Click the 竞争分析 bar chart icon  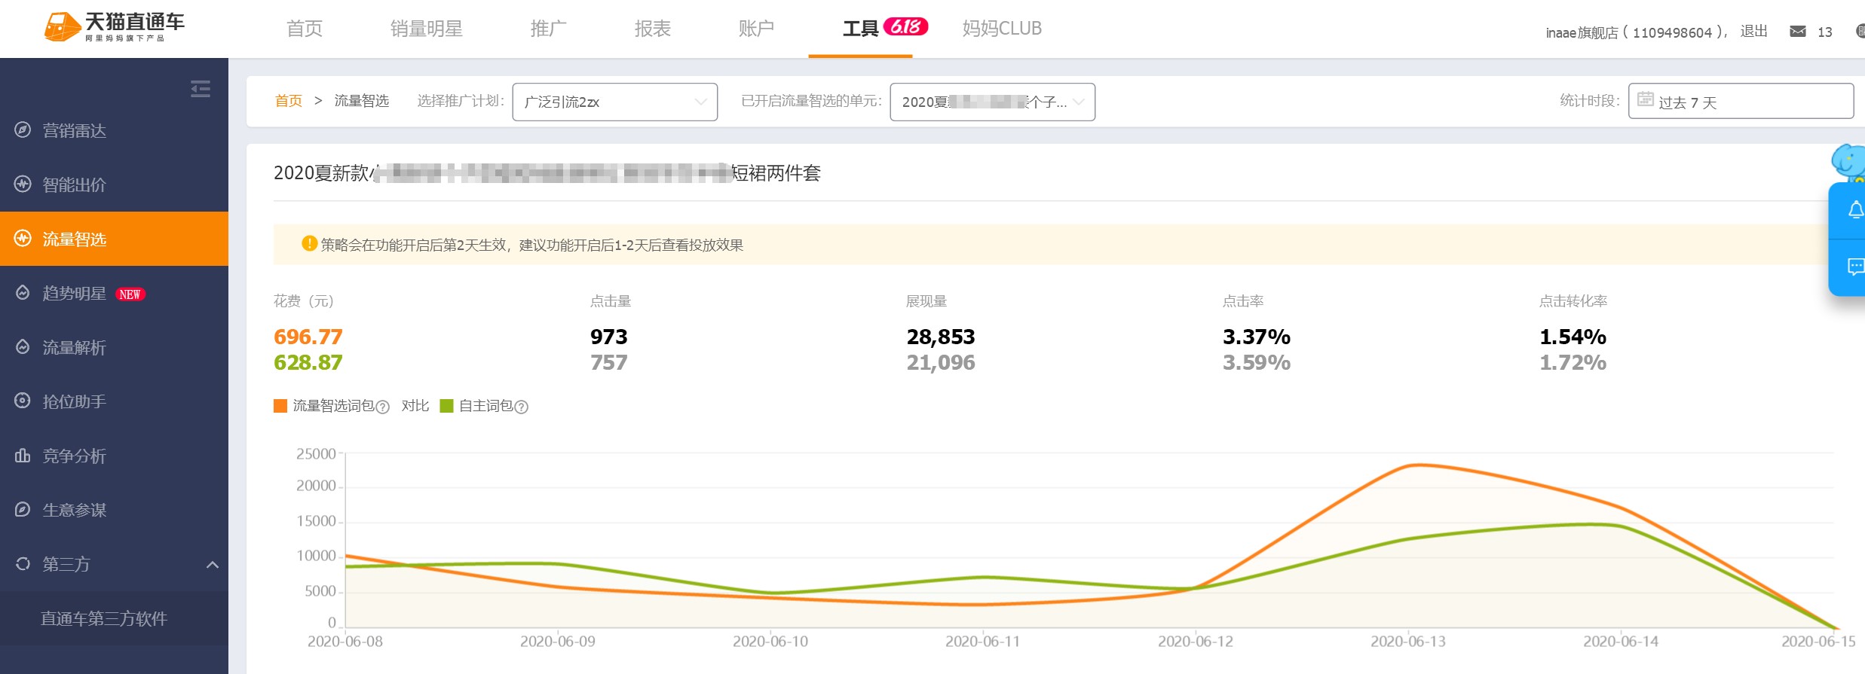point(23,455)
